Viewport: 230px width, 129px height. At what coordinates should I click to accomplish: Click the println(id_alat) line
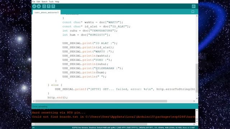click(x=88, y=47)
